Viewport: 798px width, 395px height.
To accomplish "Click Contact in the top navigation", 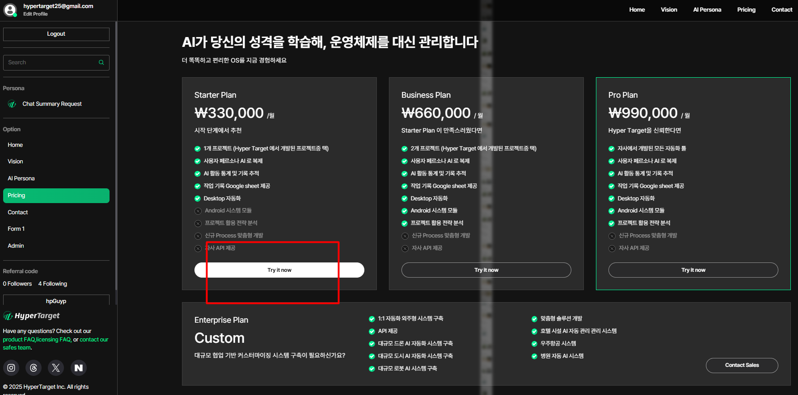I will (782, 10).
